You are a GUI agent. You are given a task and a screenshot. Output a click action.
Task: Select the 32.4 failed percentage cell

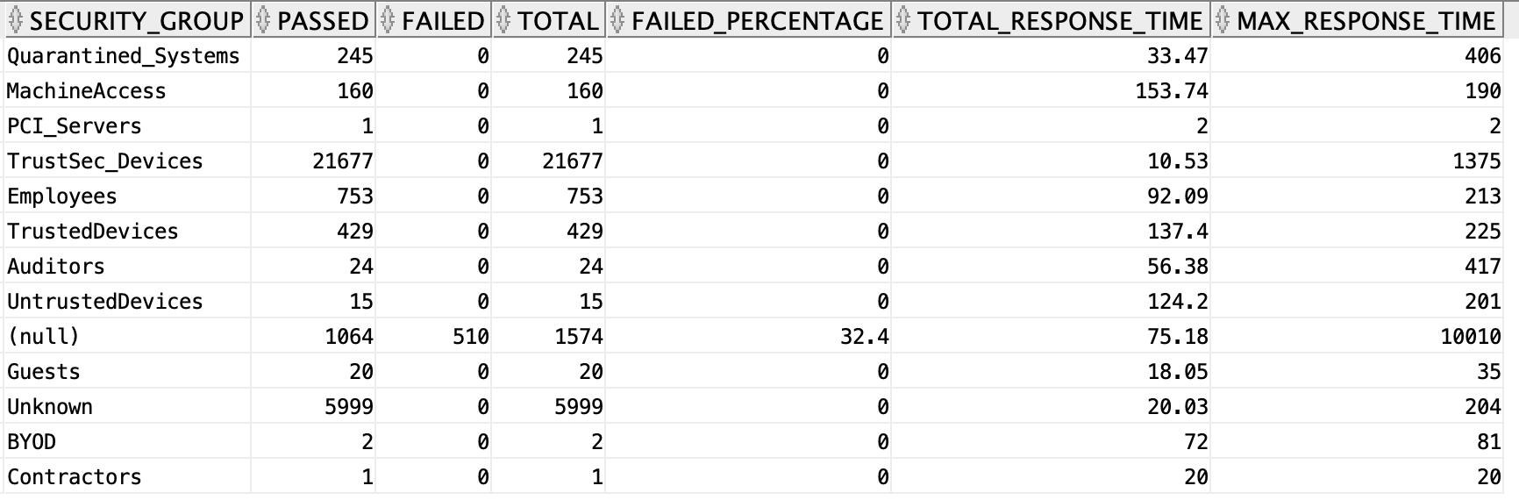tap(748, 337)
